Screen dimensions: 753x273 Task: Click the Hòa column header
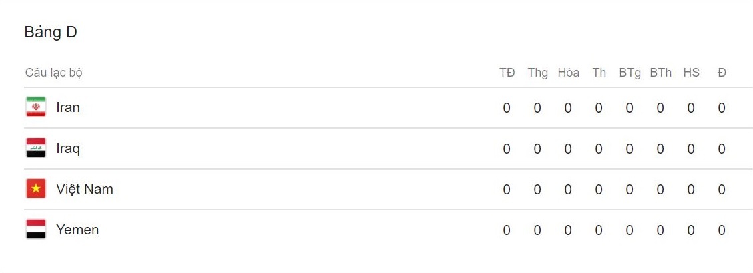point(568,73)
